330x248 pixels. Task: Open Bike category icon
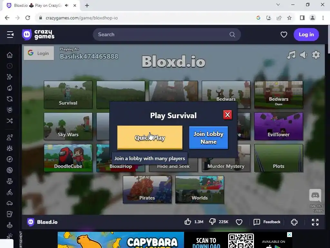click(x=10, y=192)
